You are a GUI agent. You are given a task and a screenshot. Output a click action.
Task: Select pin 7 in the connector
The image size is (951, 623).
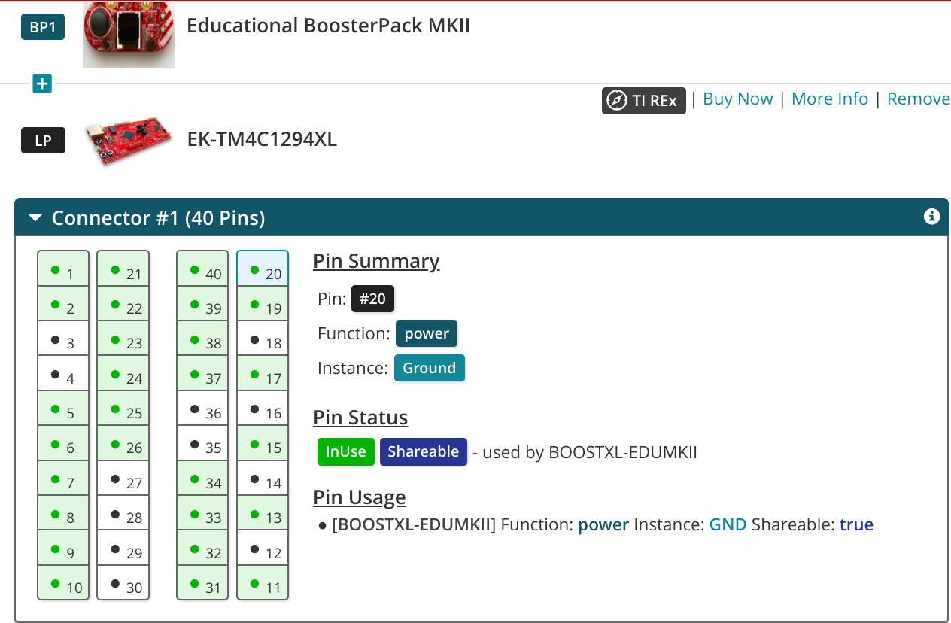(63, 479)
